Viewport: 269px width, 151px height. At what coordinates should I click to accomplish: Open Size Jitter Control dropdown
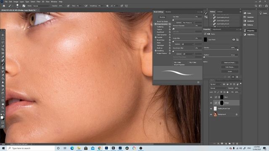(188, 23)
